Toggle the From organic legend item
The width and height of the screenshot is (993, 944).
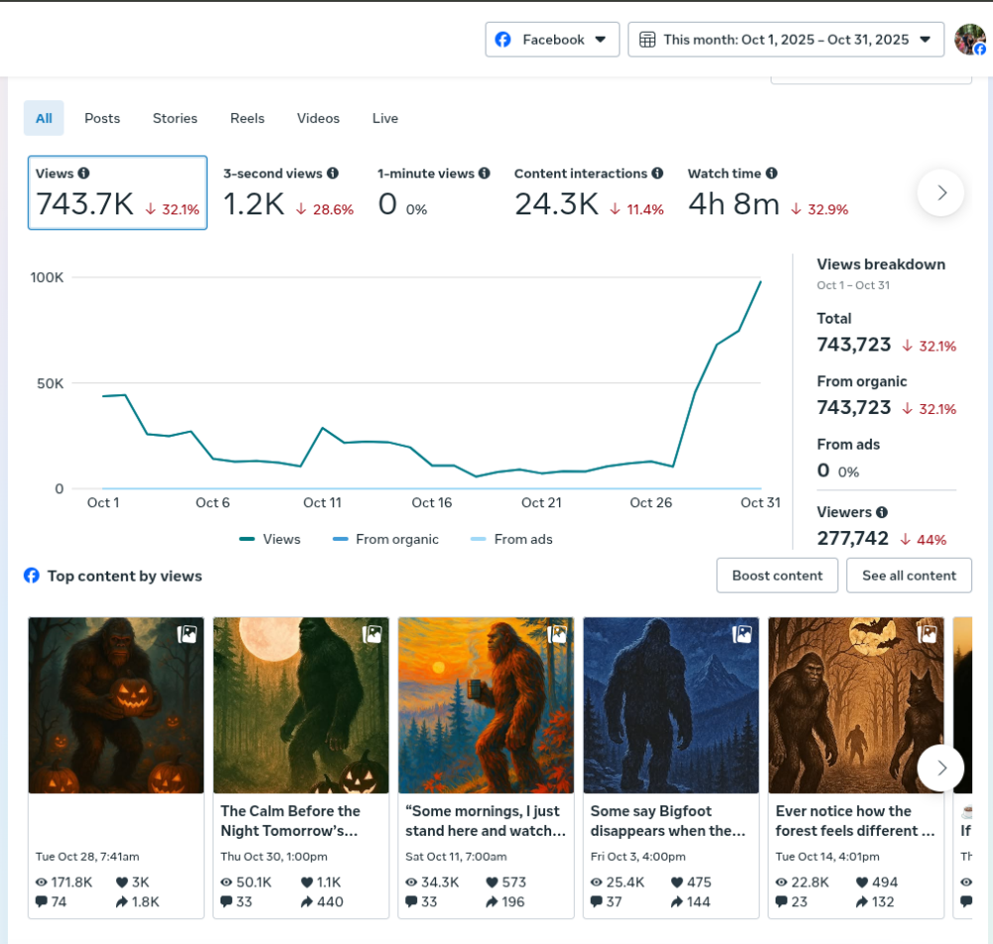pyautogui.click(x=385, y=540)
